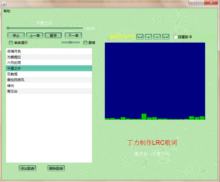Select song 最炫民族风 in playlist

[x=49, y=80]
